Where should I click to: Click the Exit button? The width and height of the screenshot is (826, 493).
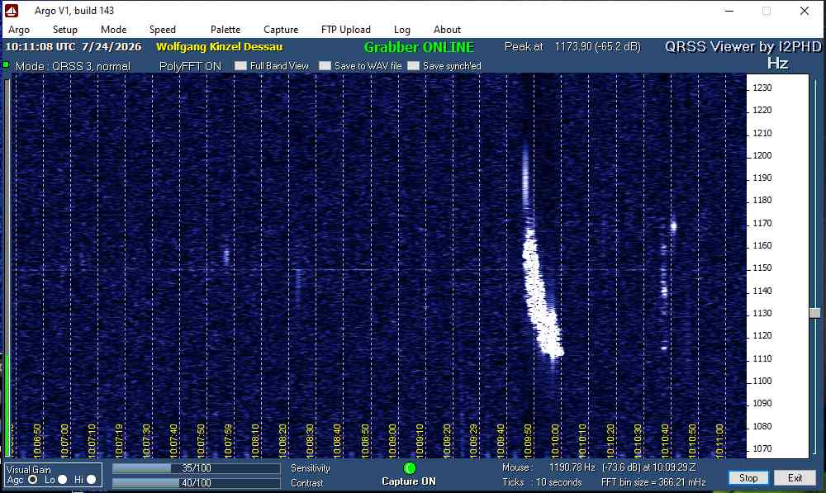(x=795, y=478)
